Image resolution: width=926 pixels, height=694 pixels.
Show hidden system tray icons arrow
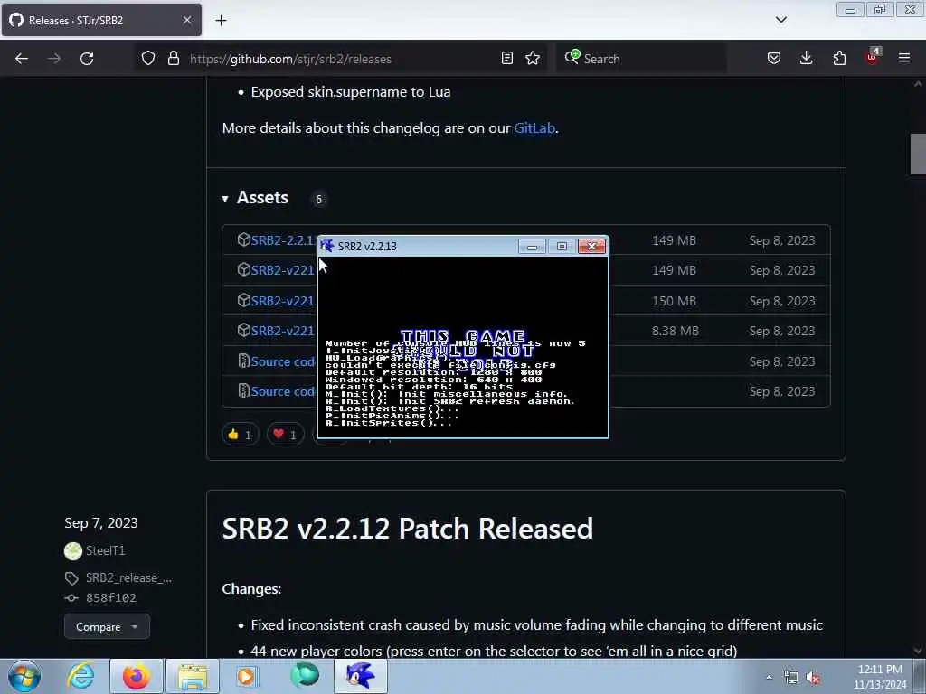pyautogui.click(x=769, y=677)
